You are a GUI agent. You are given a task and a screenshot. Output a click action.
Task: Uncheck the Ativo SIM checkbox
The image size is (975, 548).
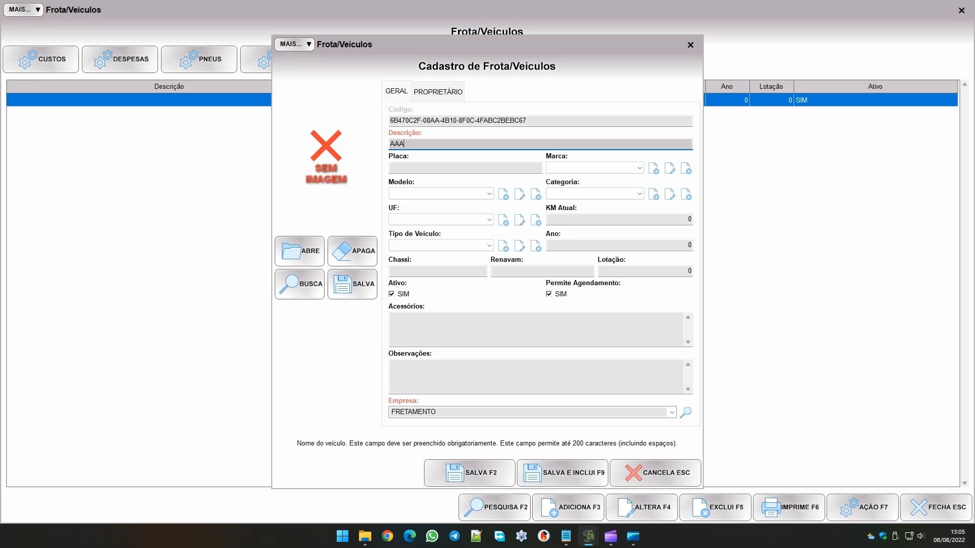point(392,294)
